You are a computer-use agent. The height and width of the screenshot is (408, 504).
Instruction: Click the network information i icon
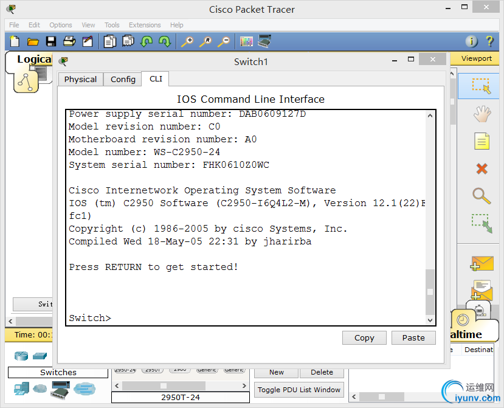(x=472, y=41)
